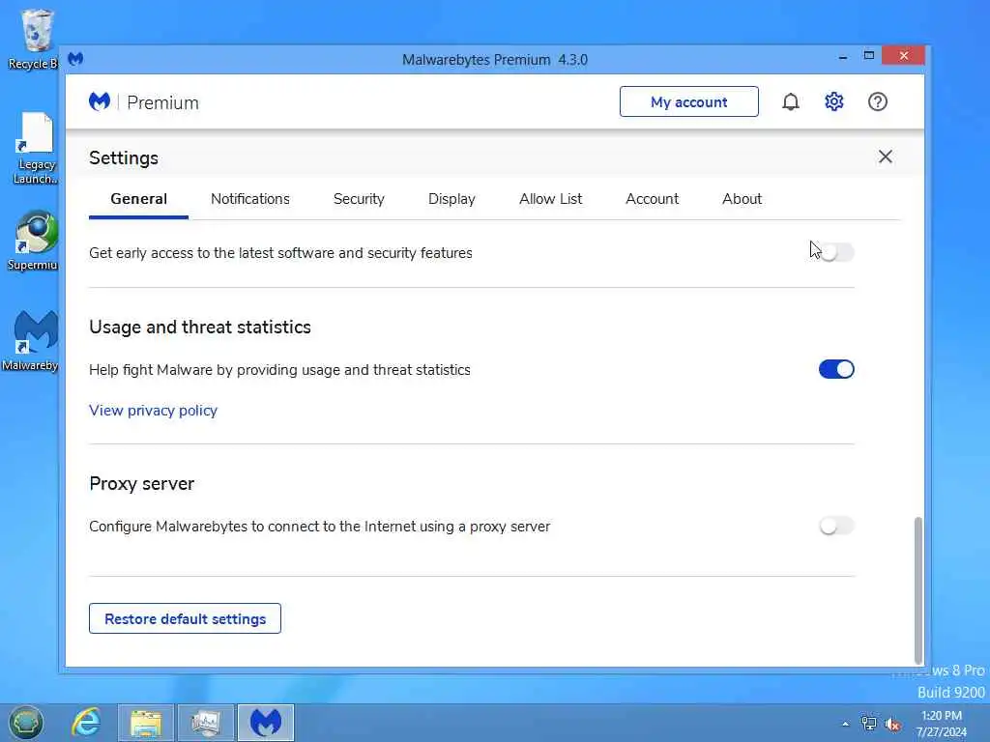Click the network tray icon

pyautogui.click(x=869, y=724)
